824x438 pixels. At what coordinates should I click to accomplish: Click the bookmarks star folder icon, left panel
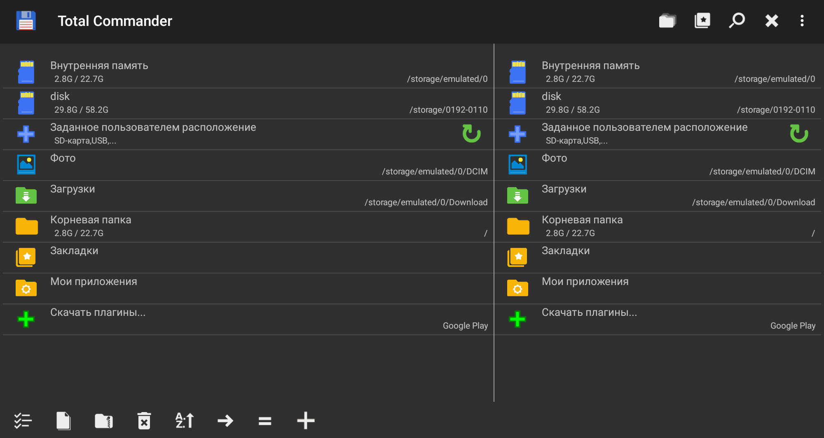[26, 257]
